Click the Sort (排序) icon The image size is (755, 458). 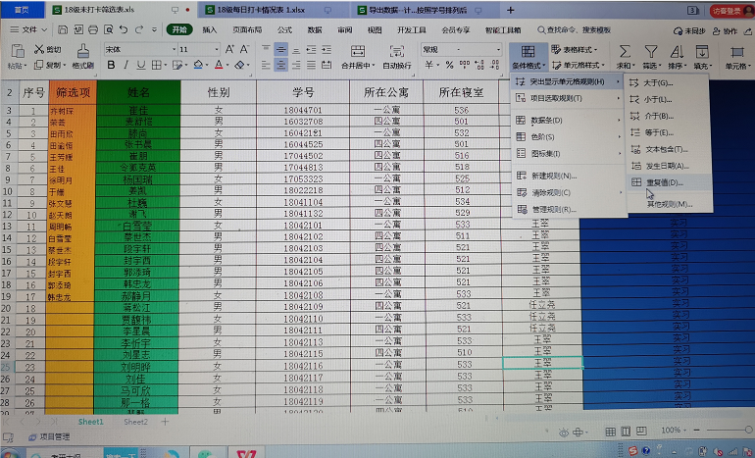coord(677,51)
